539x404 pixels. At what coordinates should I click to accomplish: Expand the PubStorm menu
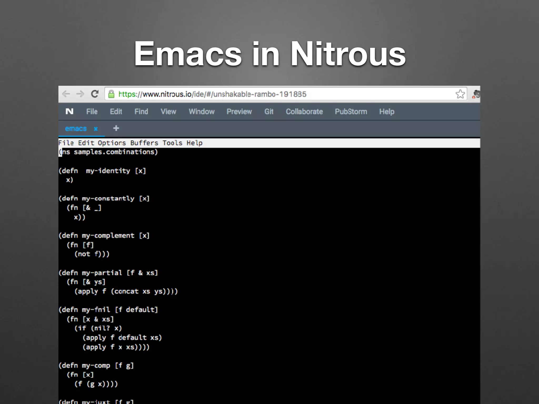point(351,112)
